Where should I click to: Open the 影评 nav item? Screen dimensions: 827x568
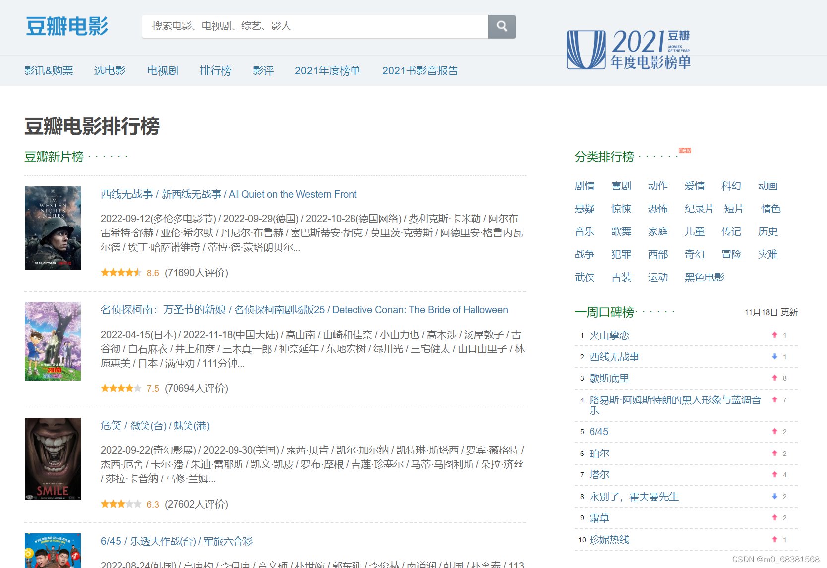263,71
